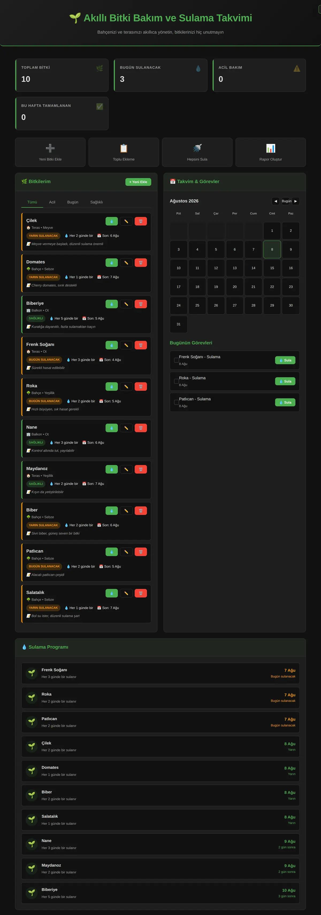The width and height of the screenshot is (321, 915).
Task: Delete the Patlıcan plant with the trash icon
Action: [x=141, y=552]
